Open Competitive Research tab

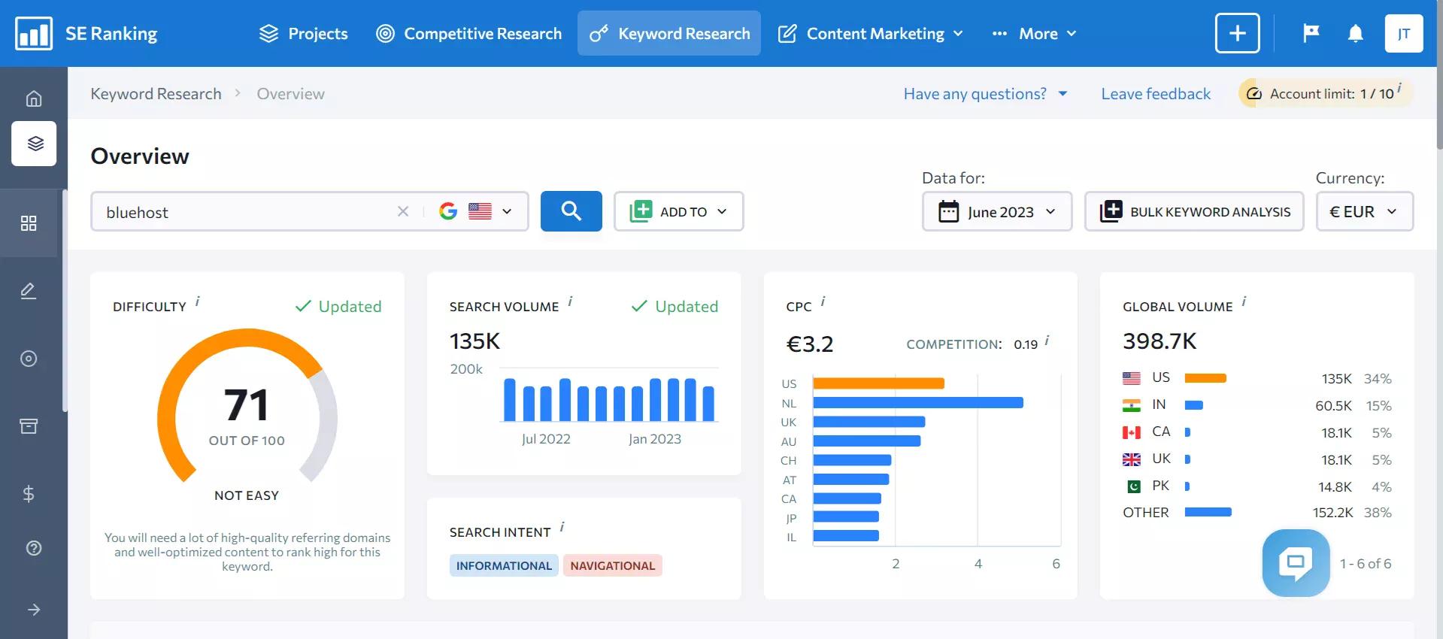468,34
